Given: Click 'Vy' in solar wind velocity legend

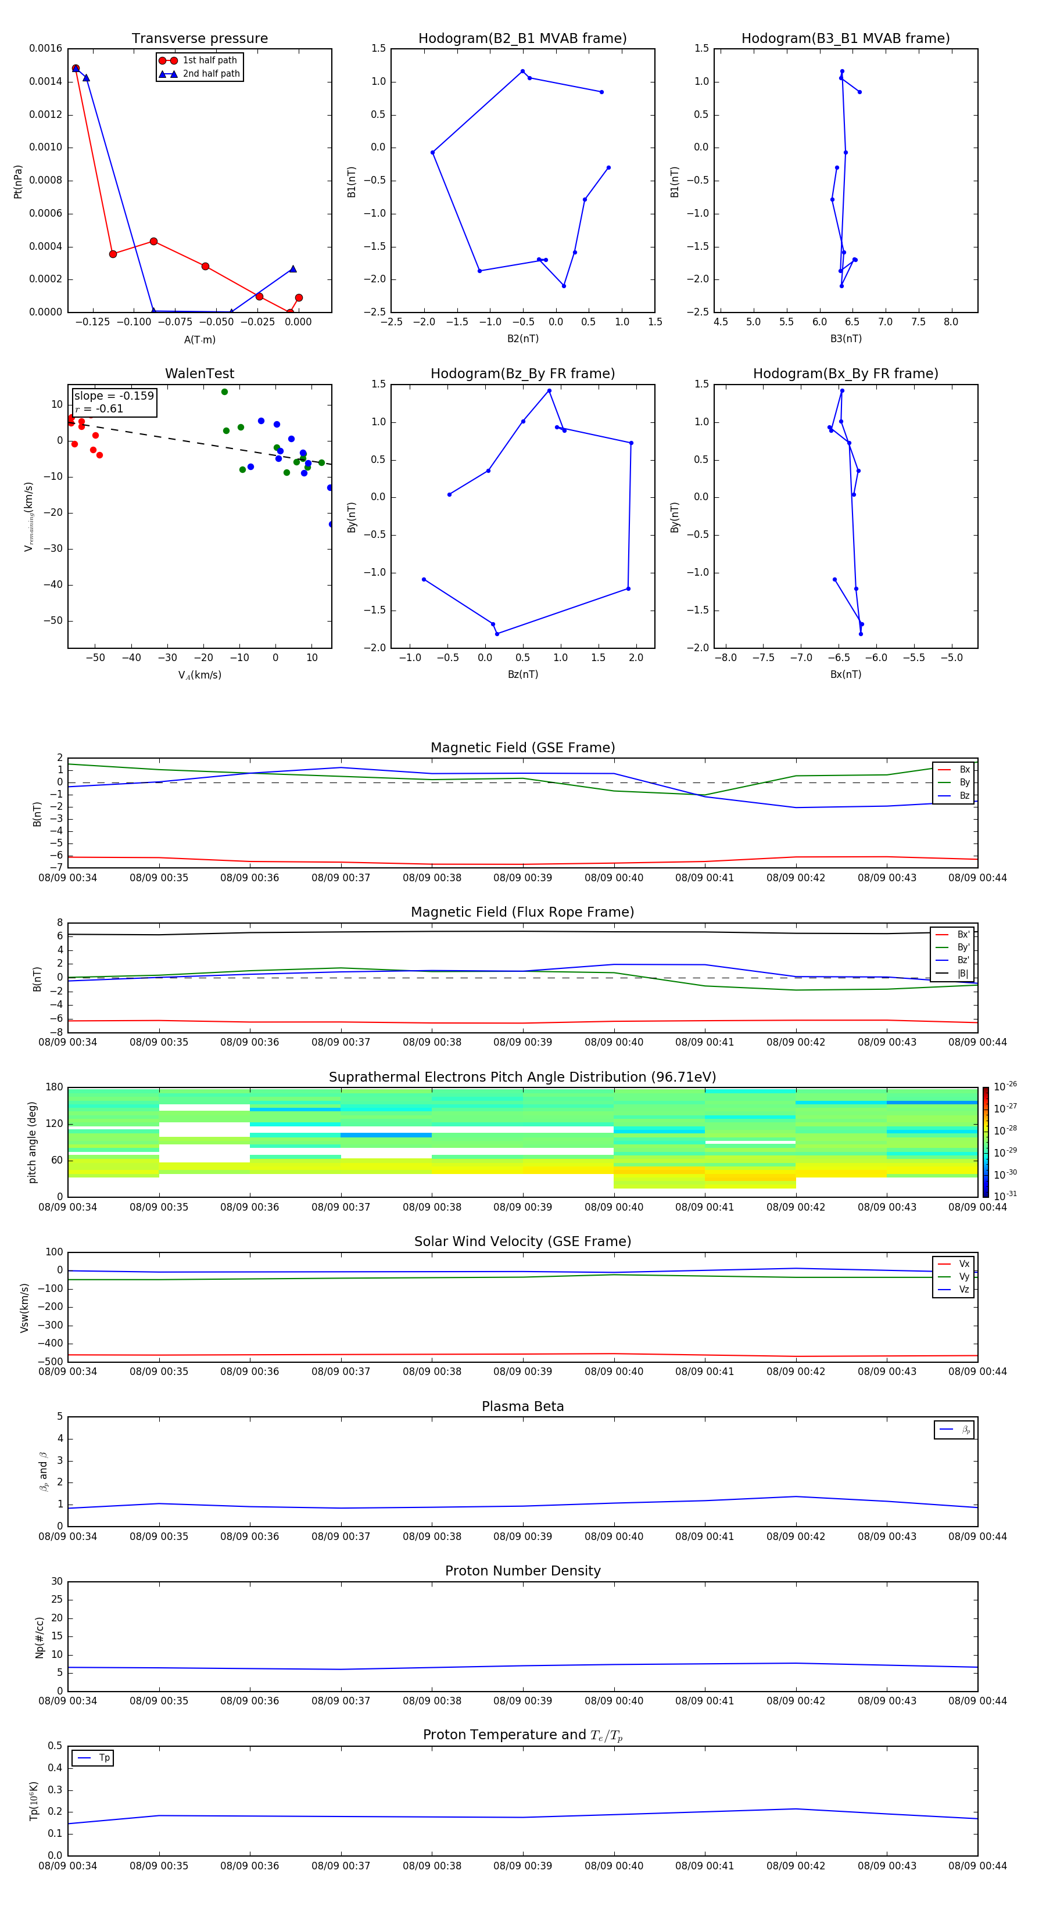Looking at the screenshot, I should point(954,1277).
